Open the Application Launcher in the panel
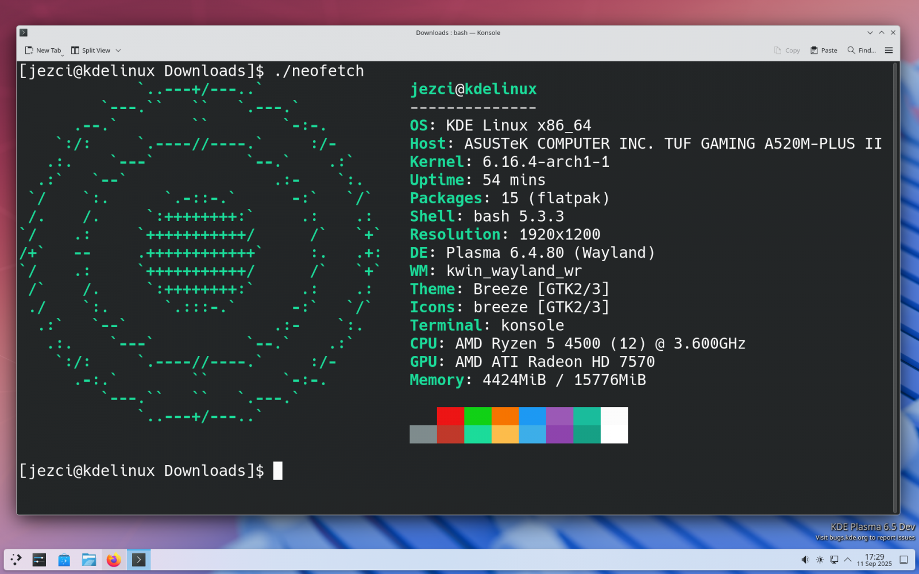 click(x=16, y=560)
